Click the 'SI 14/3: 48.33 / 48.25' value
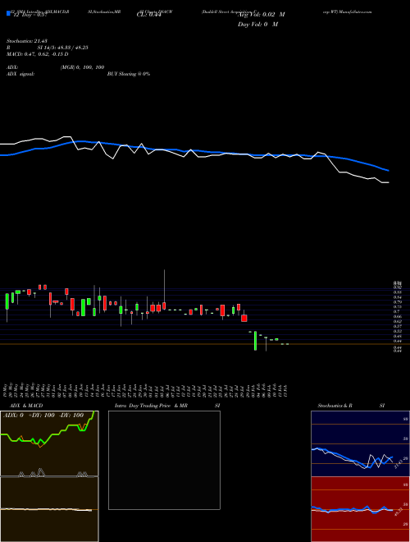This screenshot has width=410, height=542. (x=63, y=48)
